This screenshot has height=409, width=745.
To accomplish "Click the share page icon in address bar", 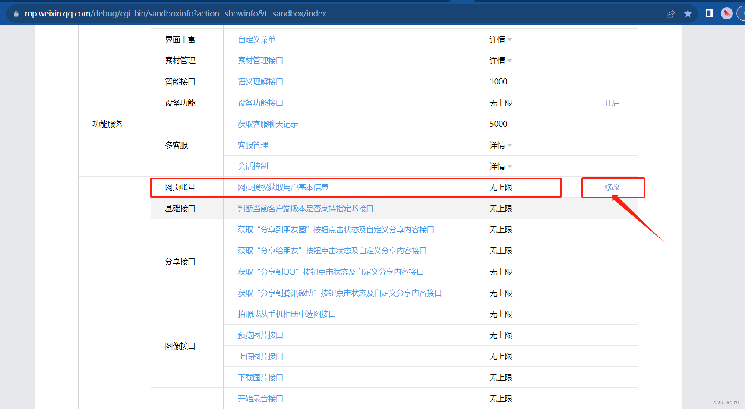I will 670,14.
